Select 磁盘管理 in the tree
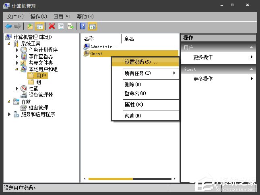260x195 pixels. click(38, 108)
